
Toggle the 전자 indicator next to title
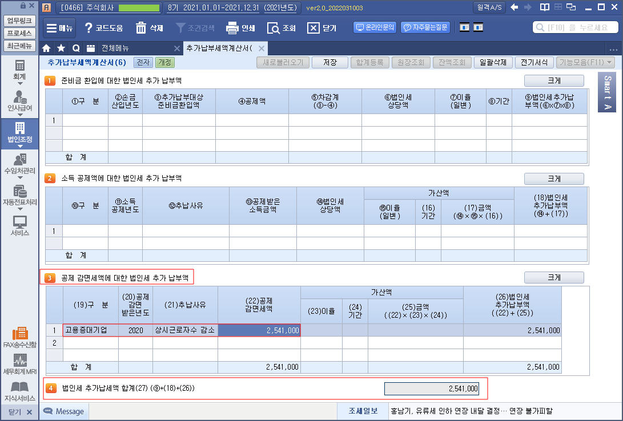point(143,62)
